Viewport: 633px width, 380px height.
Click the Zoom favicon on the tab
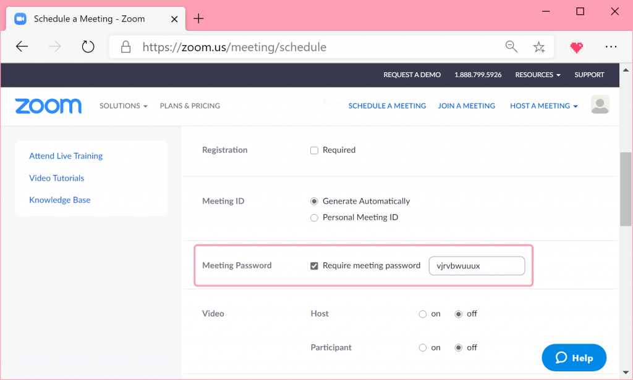(x=20, y=19)
